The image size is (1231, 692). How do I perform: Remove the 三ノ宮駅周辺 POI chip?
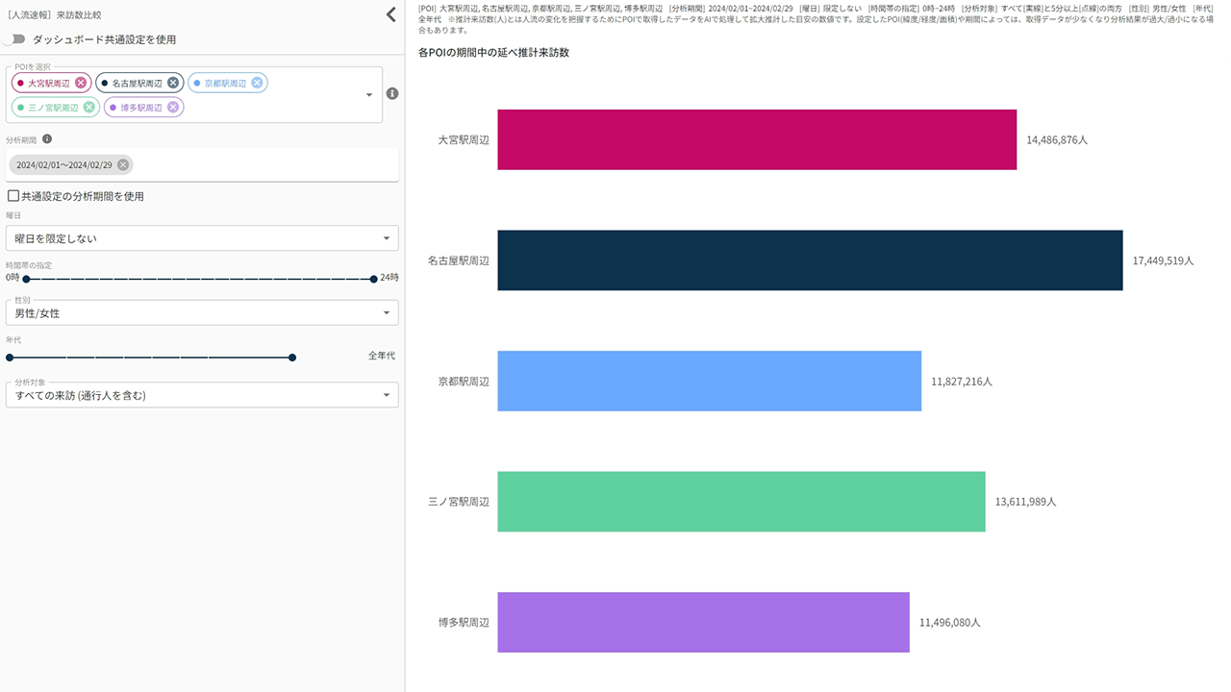point(89,108)
